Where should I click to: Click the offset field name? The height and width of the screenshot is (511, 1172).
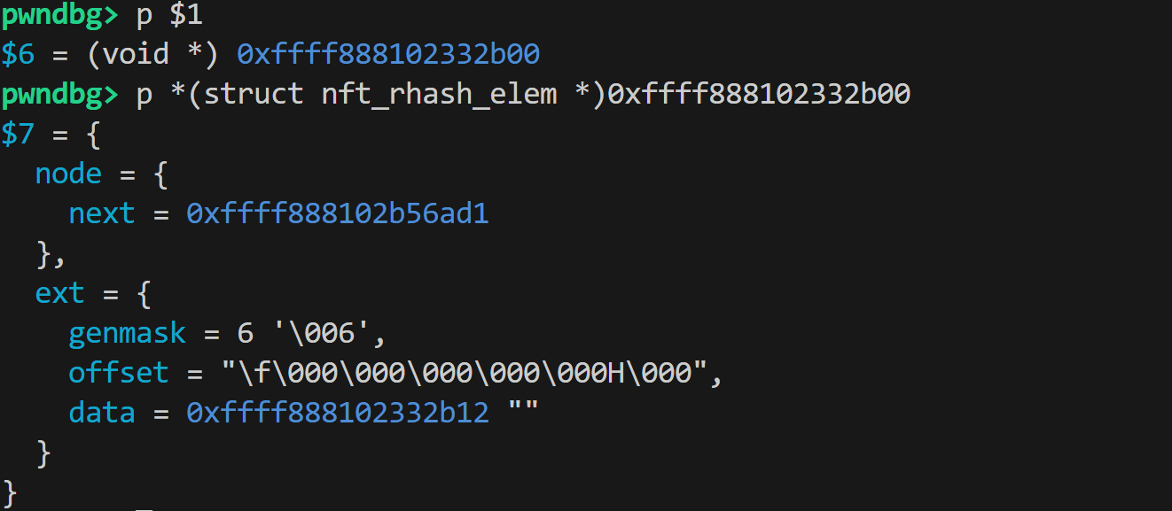119,373
